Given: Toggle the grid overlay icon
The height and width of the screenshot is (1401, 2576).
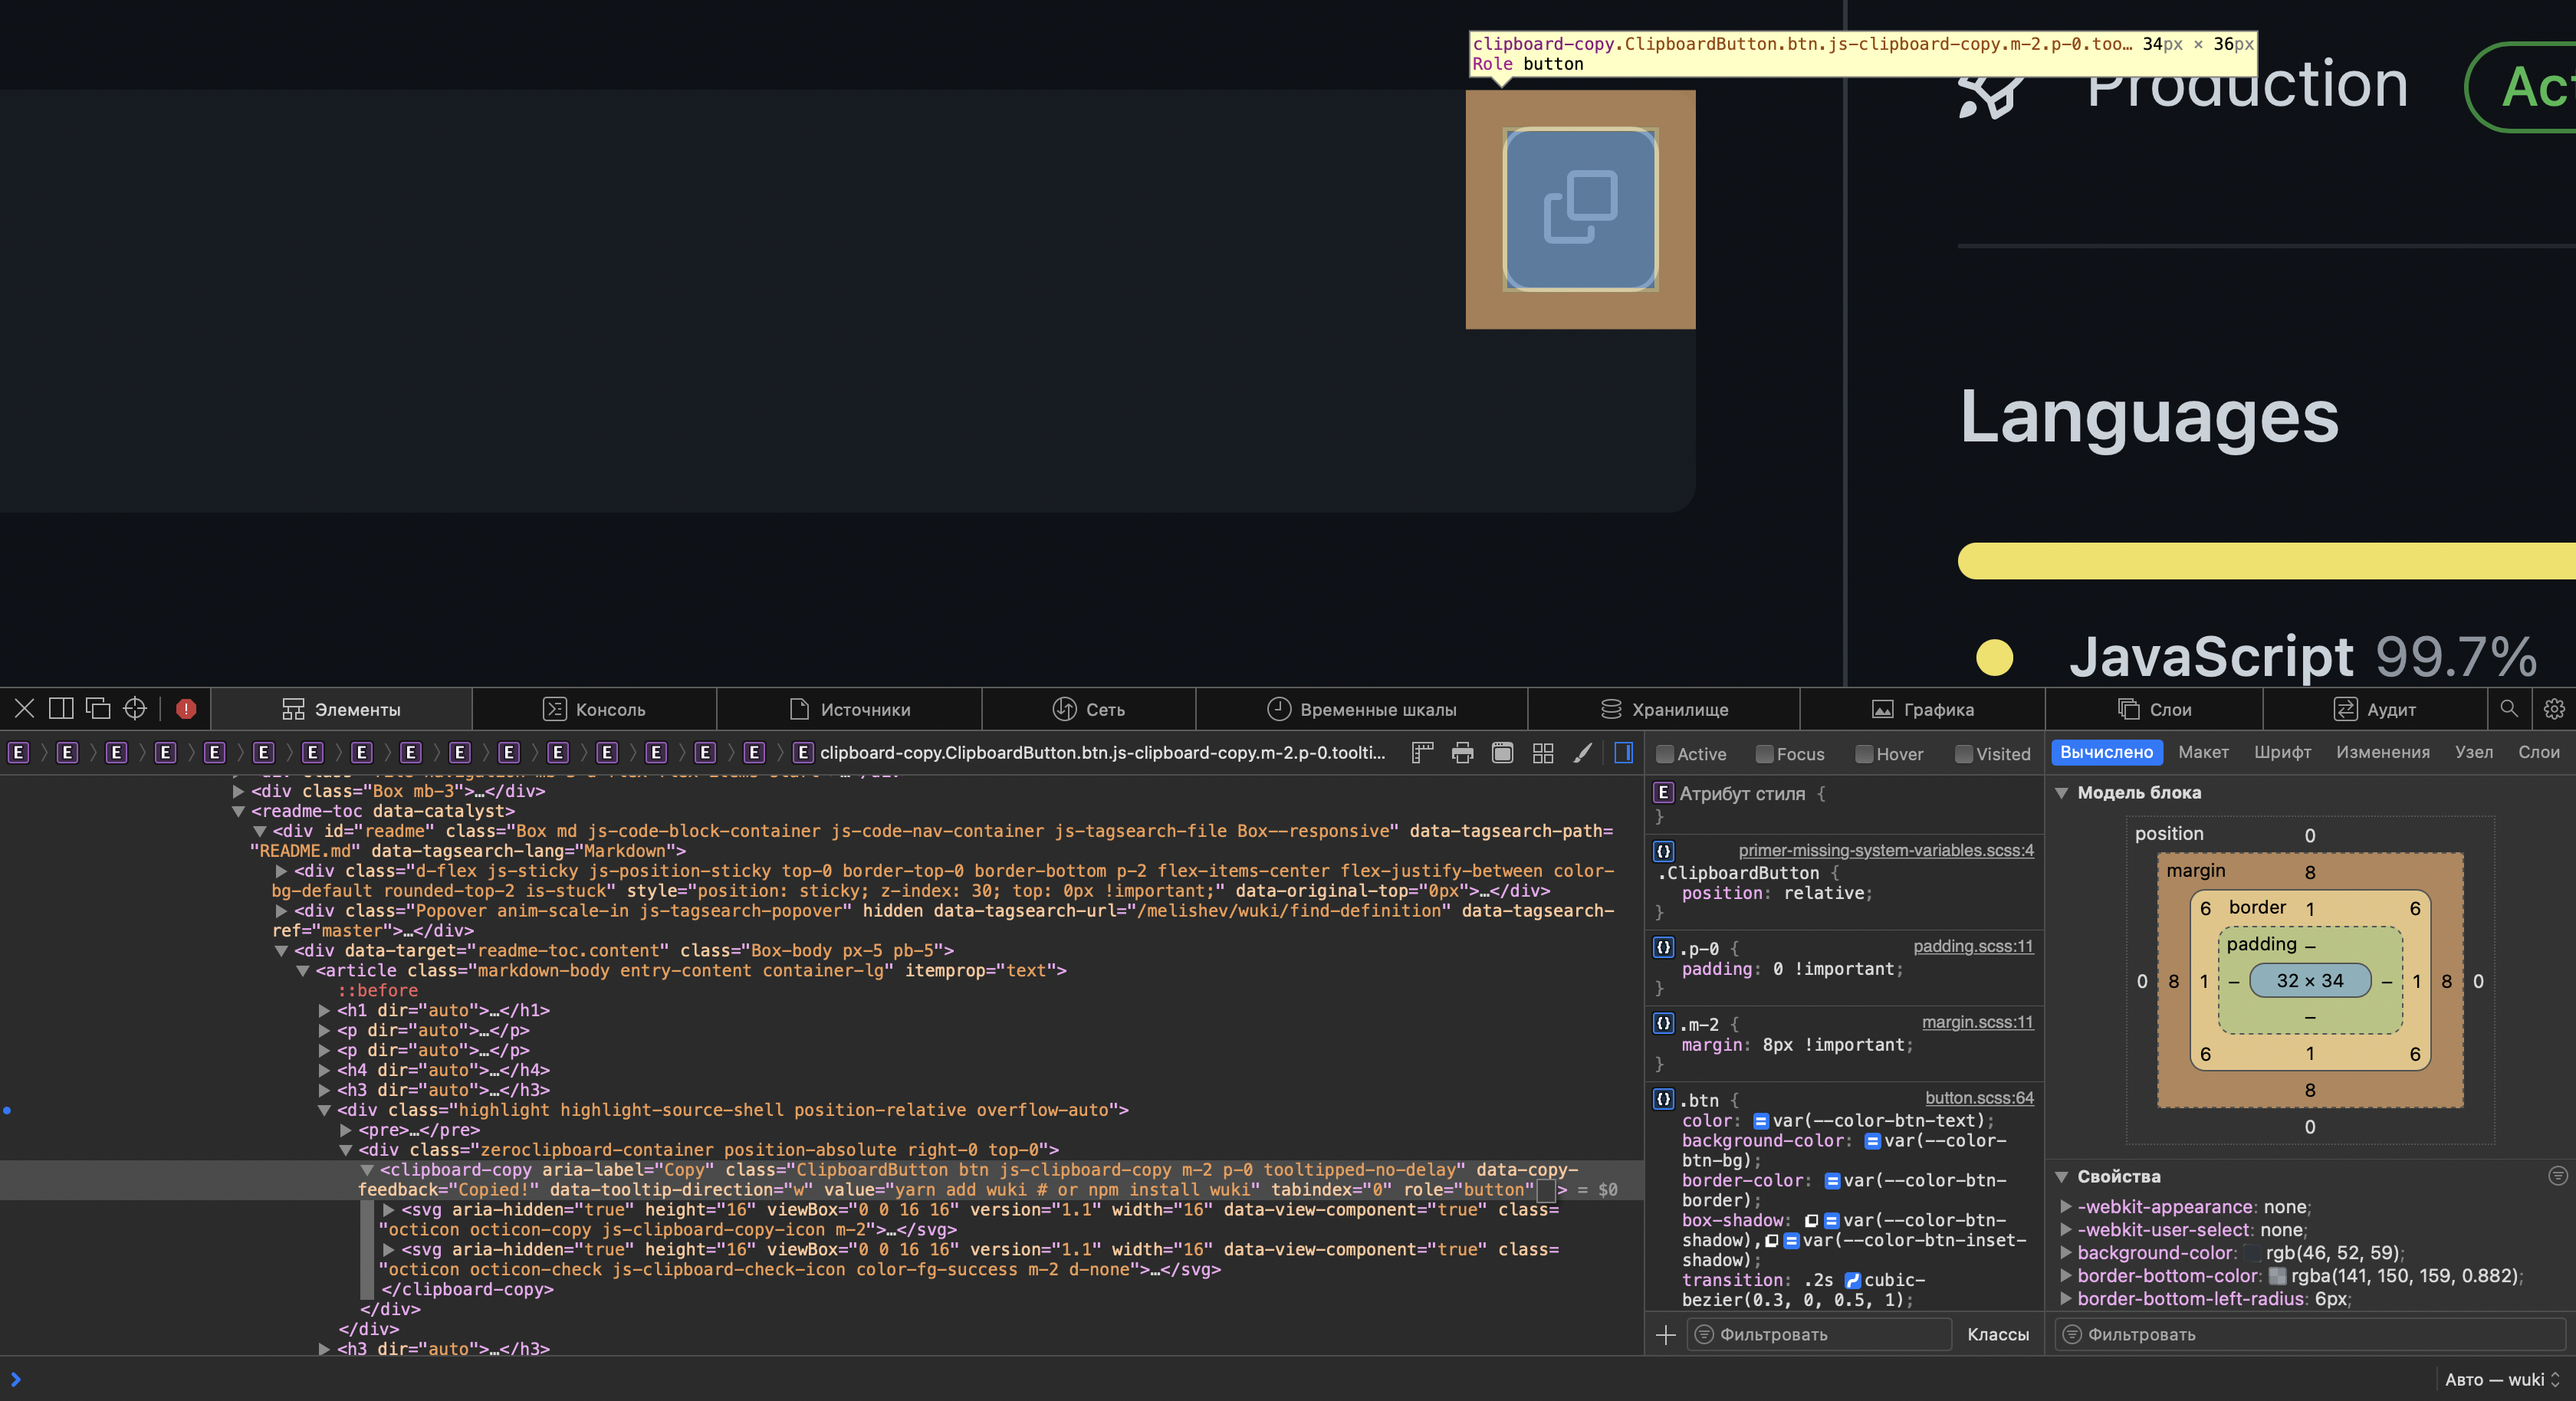Looking at the screenshot, I should [1543, 753].
